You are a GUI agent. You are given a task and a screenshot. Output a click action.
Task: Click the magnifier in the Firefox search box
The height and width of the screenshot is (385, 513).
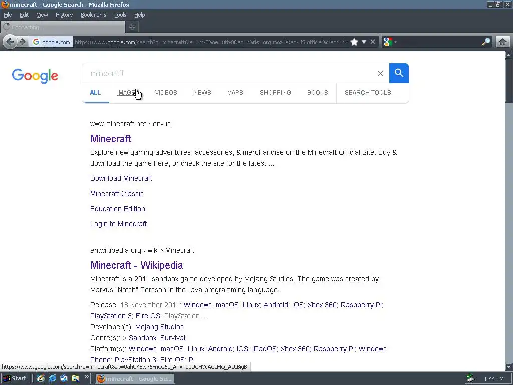pos(486,42)
